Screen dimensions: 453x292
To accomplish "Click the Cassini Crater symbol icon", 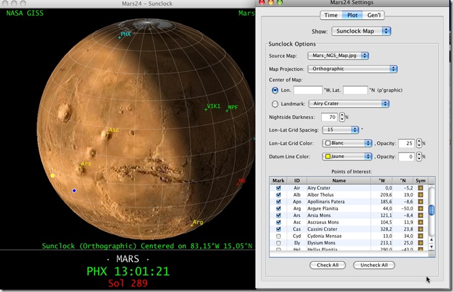I will pyautogui.click(x=420, y=229).
